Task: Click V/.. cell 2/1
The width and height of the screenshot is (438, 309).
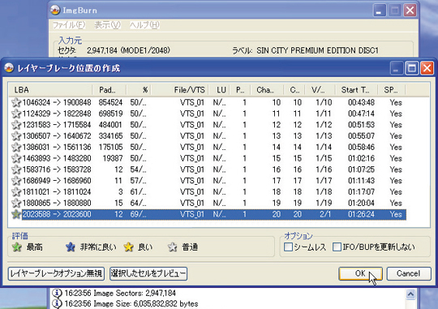Action: tap(325, 214)
